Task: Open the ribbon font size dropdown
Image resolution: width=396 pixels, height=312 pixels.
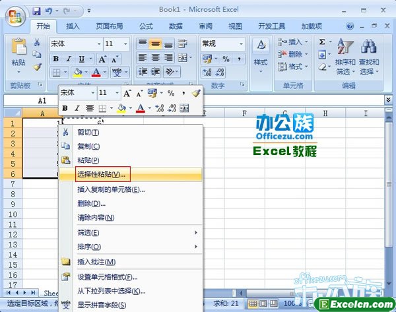Action: coord(125,44)
